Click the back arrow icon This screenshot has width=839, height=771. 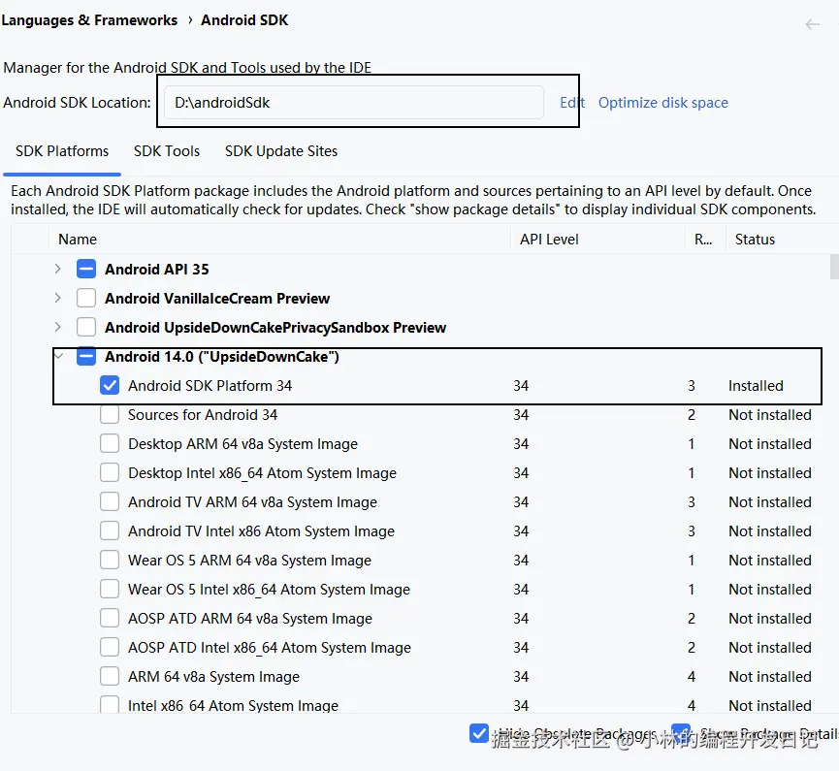point(812,24)
